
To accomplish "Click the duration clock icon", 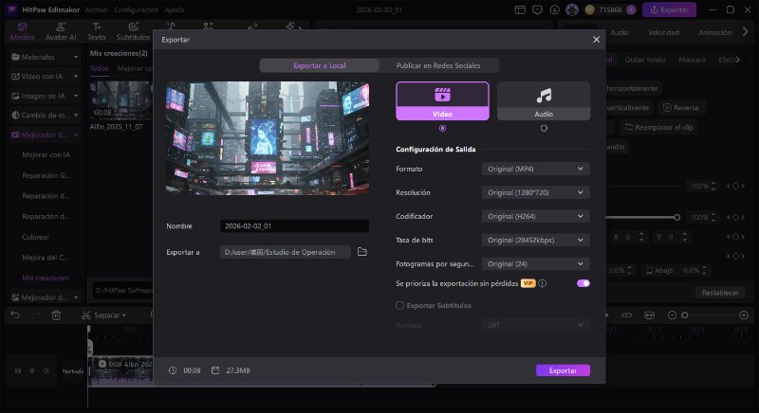I will point(173,370).
